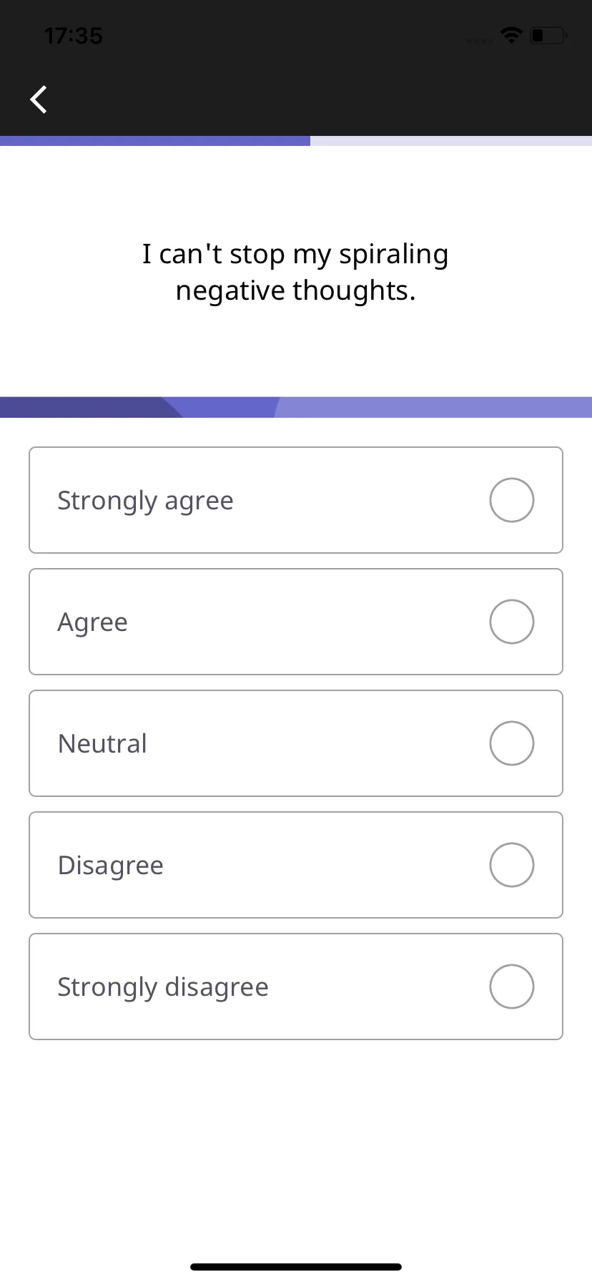592x1282 pixels.
Task: Tap the back arrow icon
Action: tap(39, 99)
